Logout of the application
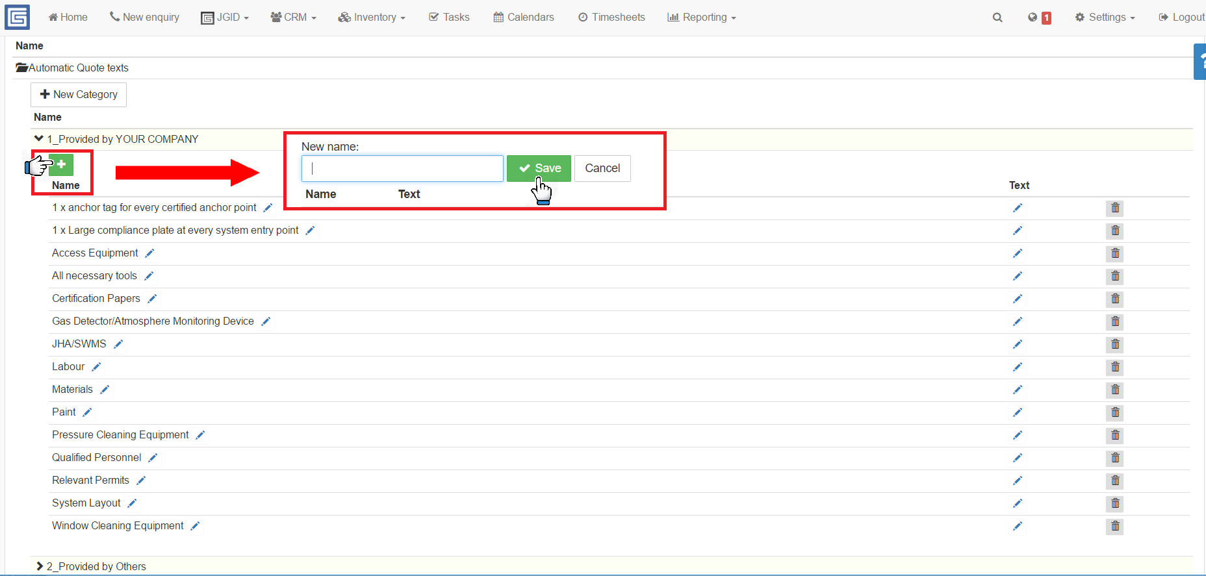The image size is (1206, 576). point(1182,18)
